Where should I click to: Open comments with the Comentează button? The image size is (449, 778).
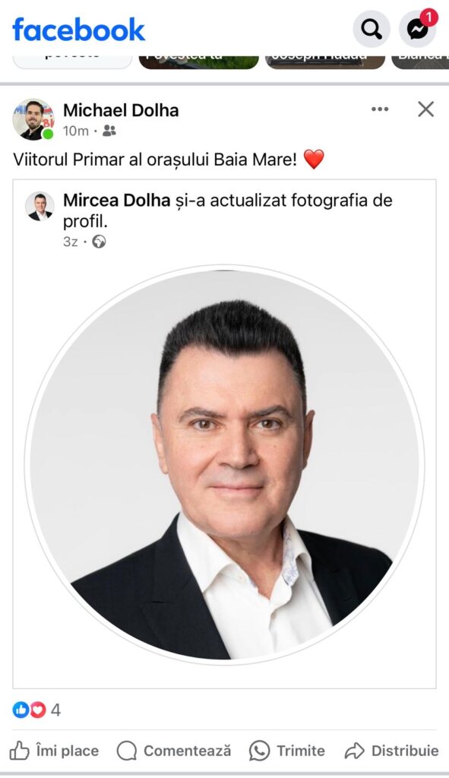point(174,751)
